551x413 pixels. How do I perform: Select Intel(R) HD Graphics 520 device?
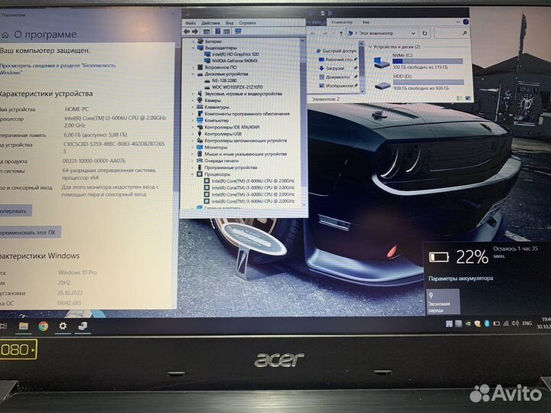[235, 54]
